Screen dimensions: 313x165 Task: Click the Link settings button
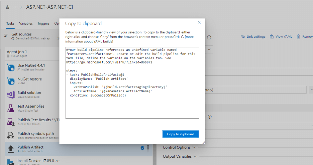253,37
